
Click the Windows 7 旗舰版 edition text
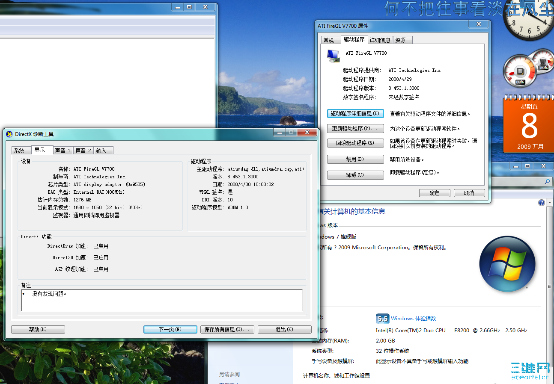[x=337, y=236]
